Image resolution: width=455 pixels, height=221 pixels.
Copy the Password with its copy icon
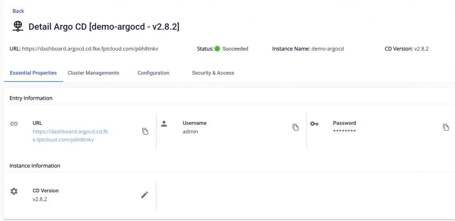coord(446,127)
